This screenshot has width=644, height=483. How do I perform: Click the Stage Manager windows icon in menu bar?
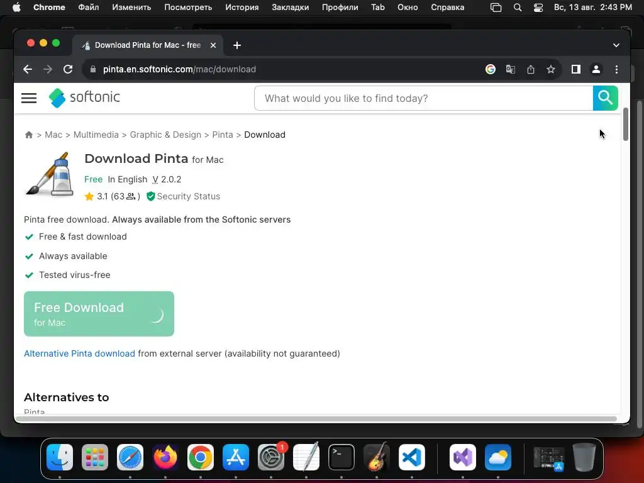(x=496, y=8)
